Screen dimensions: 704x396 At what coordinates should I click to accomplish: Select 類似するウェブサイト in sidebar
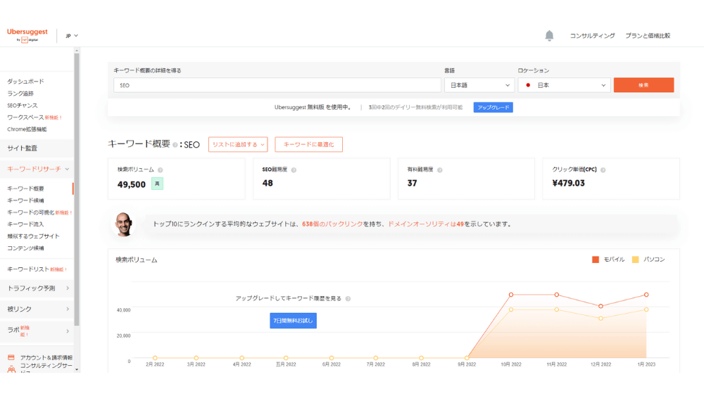33,236
